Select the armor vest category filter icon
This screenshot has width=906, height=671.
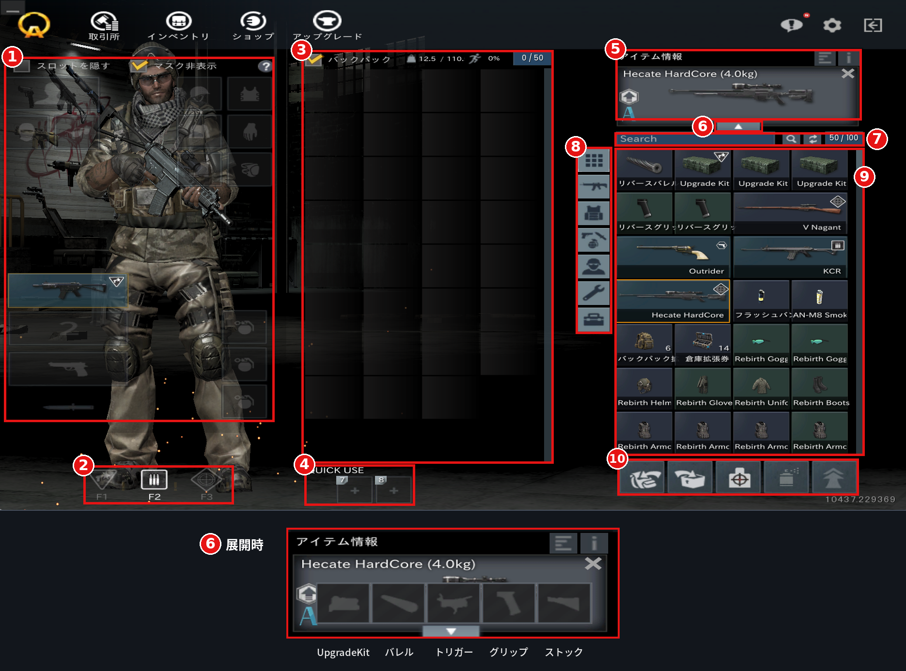pyautogui.click(x=594, y=213)
